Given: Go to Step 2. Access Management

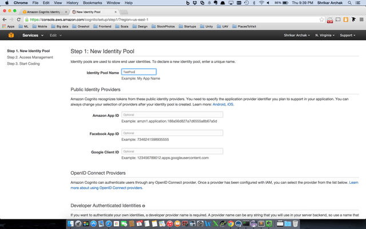Looking at the screenshot, I should click(x=30, y=57).
